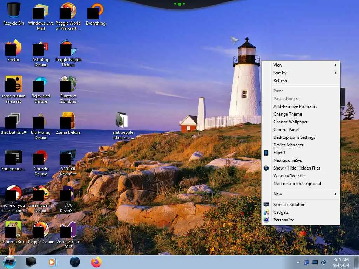Select the Firefox desktop shortcut
Screen dimensions: 359x269
pos(14,50)
